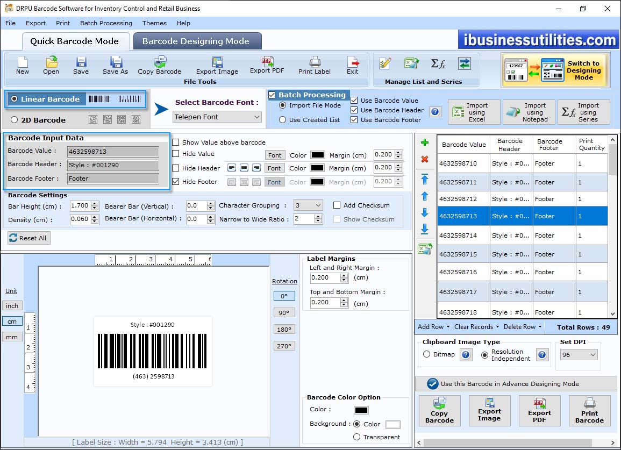Uncheck Use Barcode Value checkbox
This screenshot has height=450, width=621.
[354, 100]
